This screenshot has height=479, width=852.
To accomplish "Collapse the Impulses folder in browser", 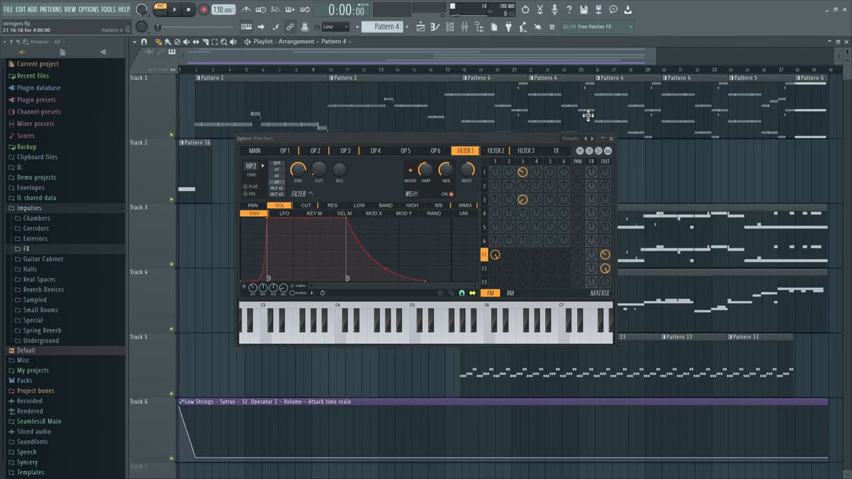I will 29,208.
